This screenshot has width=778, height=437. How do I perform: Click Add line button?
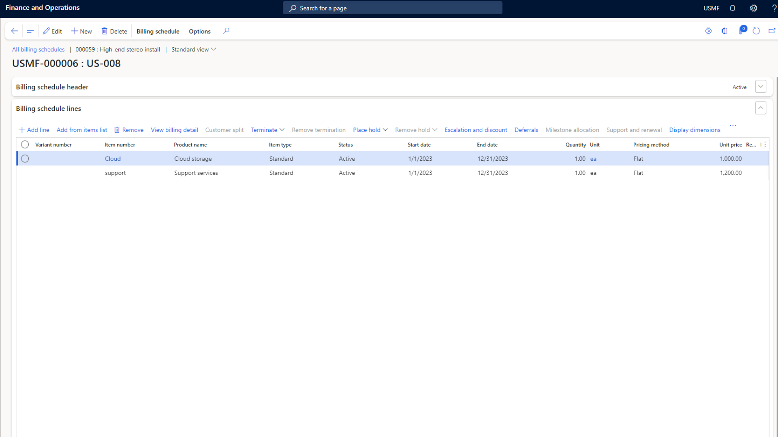(34, 129)
